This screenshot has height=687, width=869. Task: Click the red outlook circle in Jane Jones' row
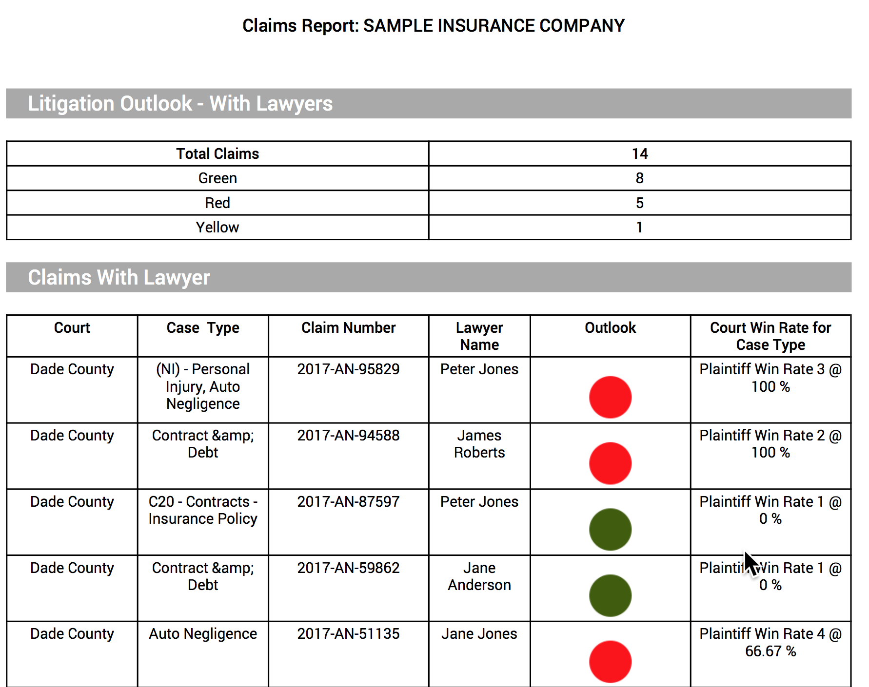[x=610, y=661]
